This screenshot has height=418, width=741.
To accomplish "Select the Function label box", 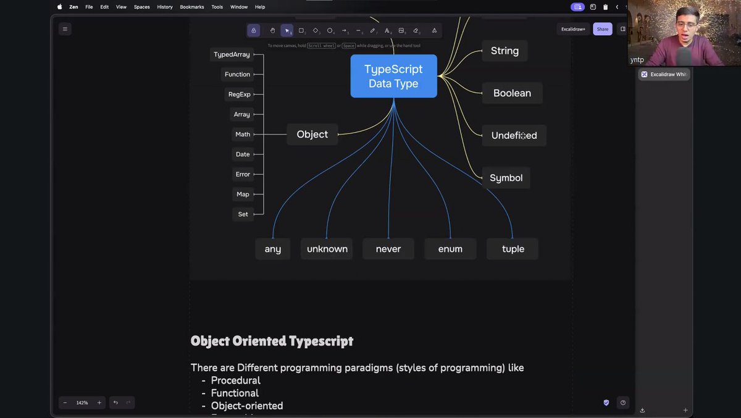I will [x=237, y=74].
